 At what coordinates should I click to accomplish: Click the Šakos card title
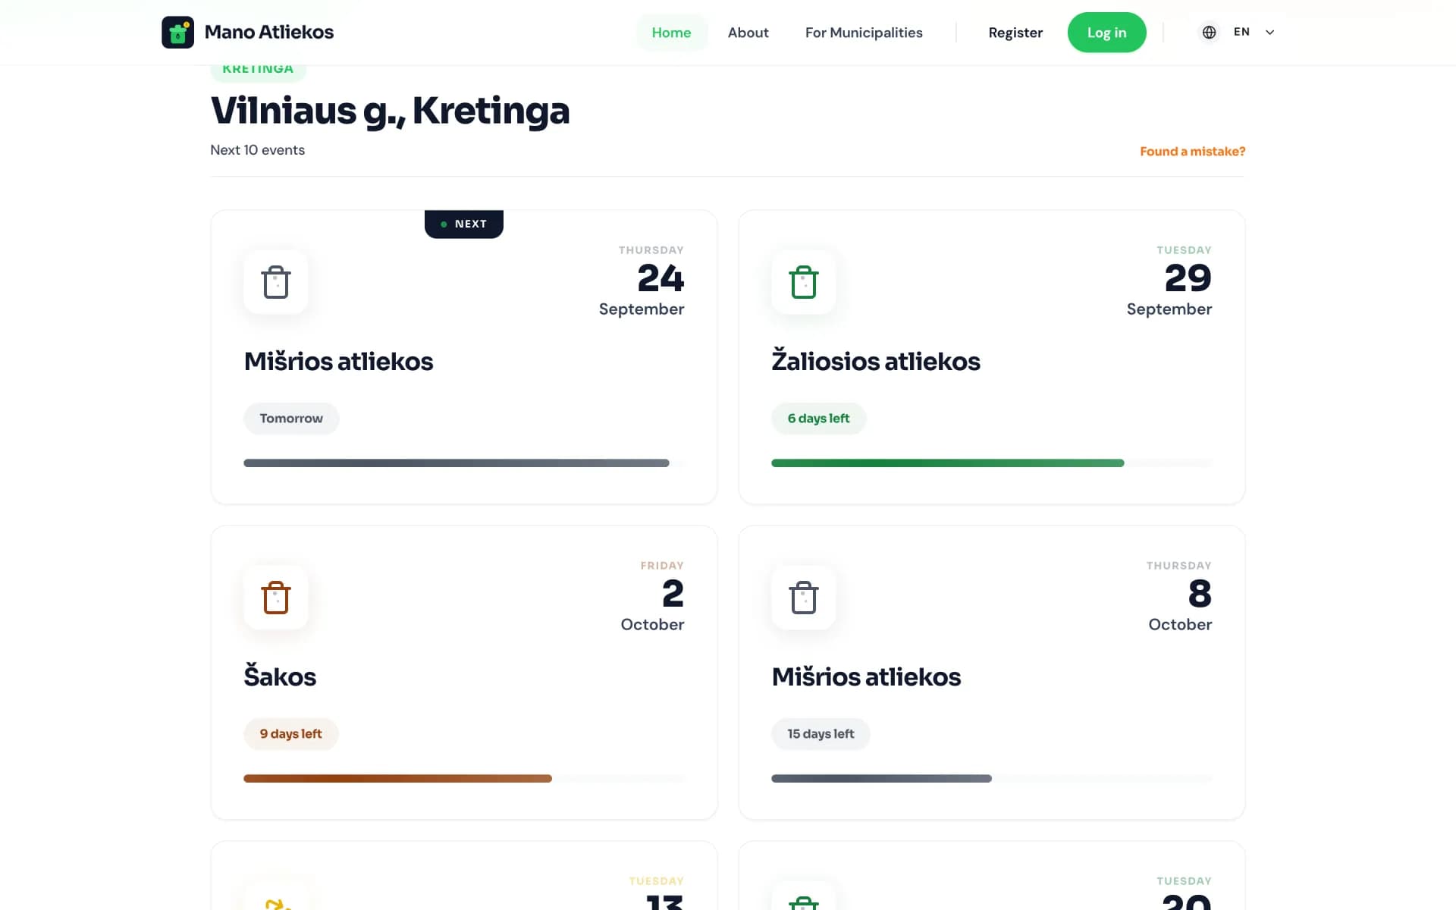(280, 676)
